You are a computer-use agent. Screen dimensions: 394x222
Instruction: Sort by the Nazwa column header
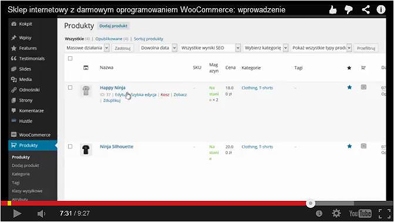pyautogui.click(x=106, y=68)
